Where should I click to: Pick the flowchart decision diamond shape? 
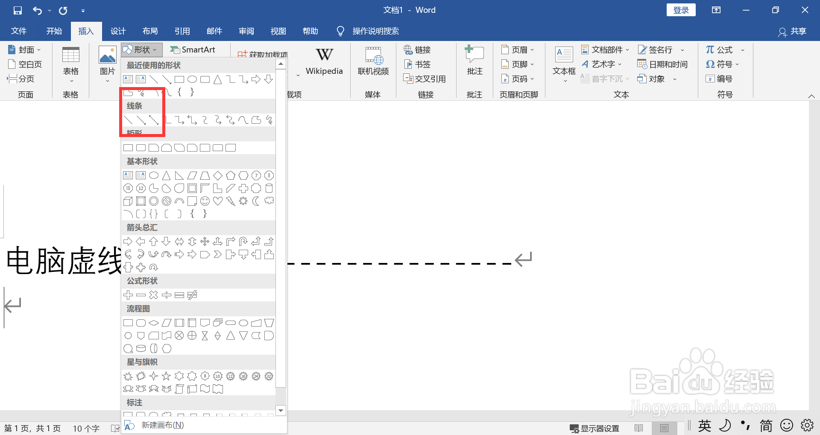(x=154, y=323)
